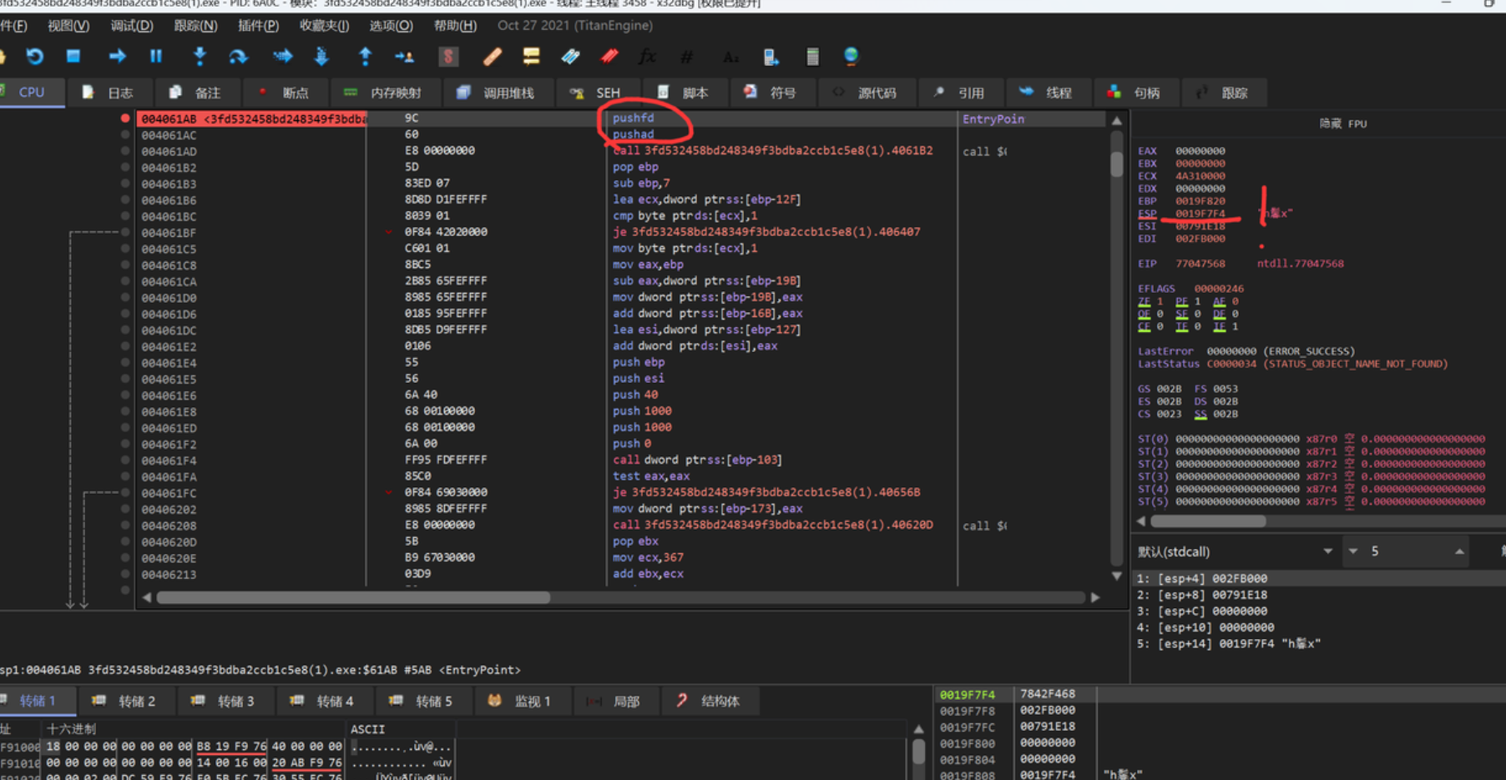Open the 插件(P) menu
The height and width of the screenshot is (780, 1506).
[258, 26]
